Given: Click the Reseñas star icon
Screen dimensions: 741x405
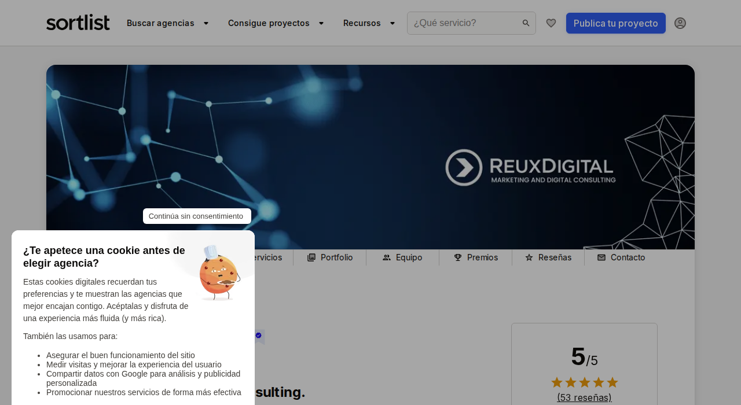Looking at the screenshot, I should [x=529, y=257].
